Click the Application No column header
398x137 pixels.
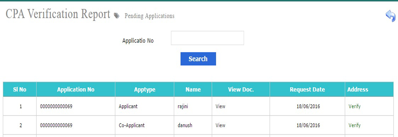(76, 89)
